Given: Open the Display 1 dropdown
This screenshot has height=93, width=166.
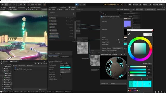Looking at the screenshot, I should (4, 10).
